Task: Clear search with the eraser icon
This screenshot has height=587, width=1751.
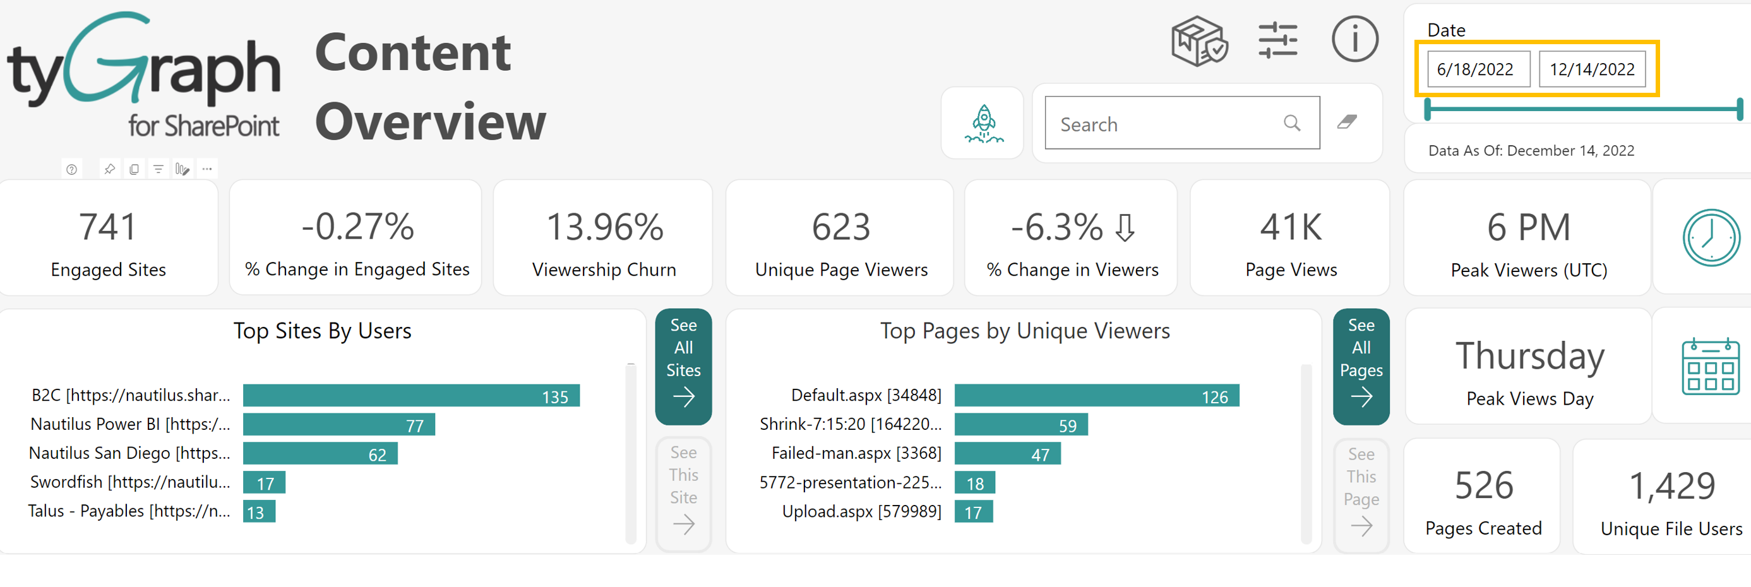Action: point(1346,122)
